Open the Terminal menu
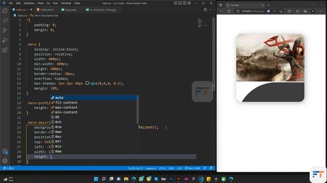The width and height of the screenshot is (327, 183). (66, 3)
